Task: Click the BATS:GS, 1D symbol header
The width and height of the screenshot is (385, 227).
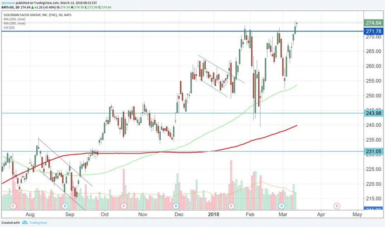Action: click(10, 7)
